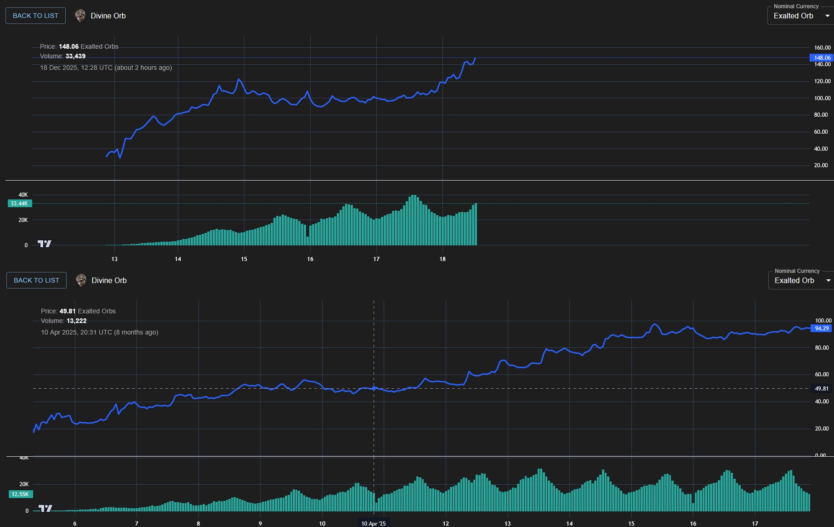Click the 140.00 price axis label
The image size is (834, 527).
(x=822, y=64)
